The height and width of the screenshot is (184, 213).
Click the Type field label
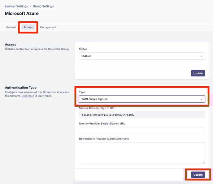click(82, 92)
